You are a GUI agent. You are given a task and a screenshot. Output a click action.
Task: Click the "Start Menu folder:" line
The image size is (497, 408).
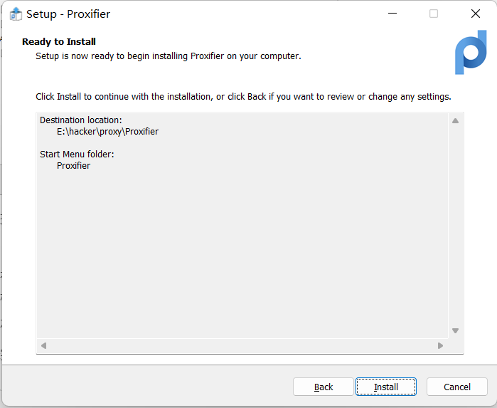coord(77,155)
